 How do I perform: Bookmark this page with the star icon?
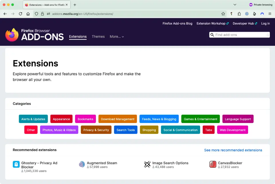(224, 14)
